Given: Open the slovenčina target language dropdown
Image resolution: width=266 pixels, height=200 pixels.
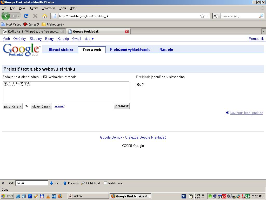Looking at the screenshot, I should coord(41,106).
